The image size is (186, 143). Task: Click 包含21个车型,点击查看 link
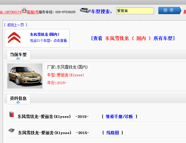48,40
